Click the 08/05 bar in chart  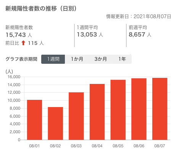point(118,110)
